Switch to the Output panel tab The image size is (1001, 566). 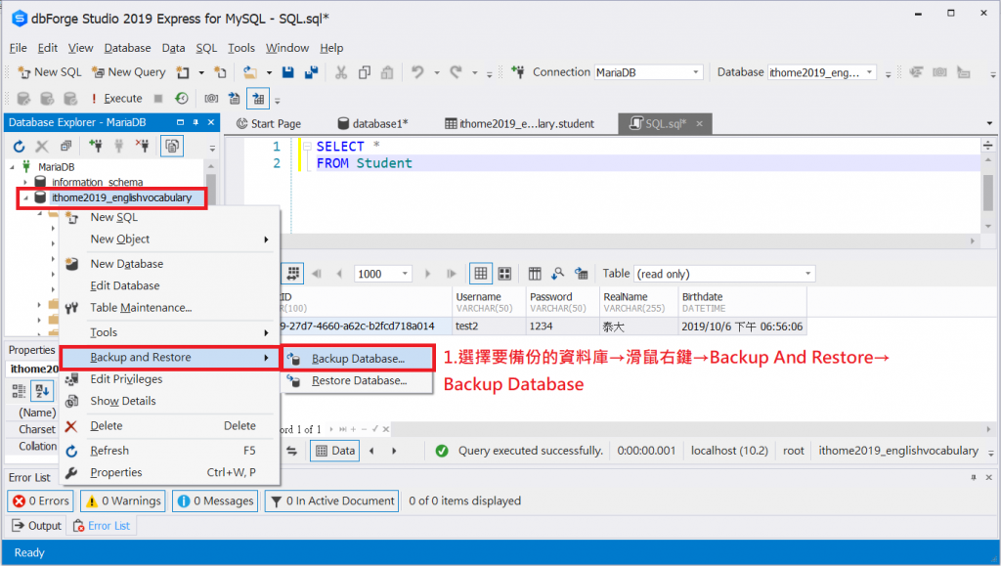pos(37,526)
